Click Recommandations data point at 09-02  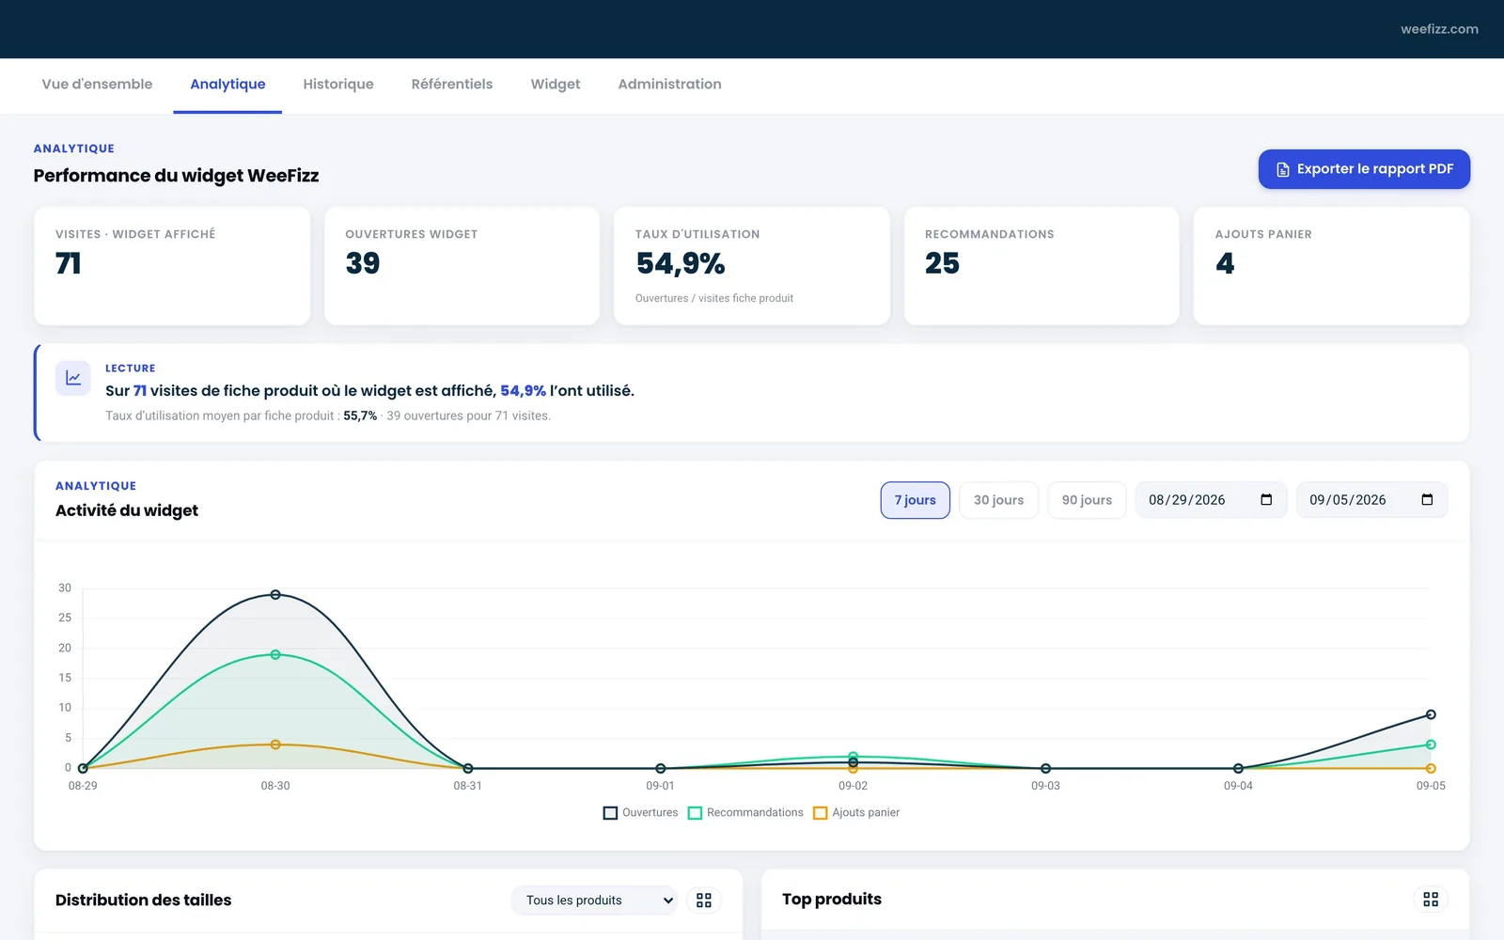(854, 757)
